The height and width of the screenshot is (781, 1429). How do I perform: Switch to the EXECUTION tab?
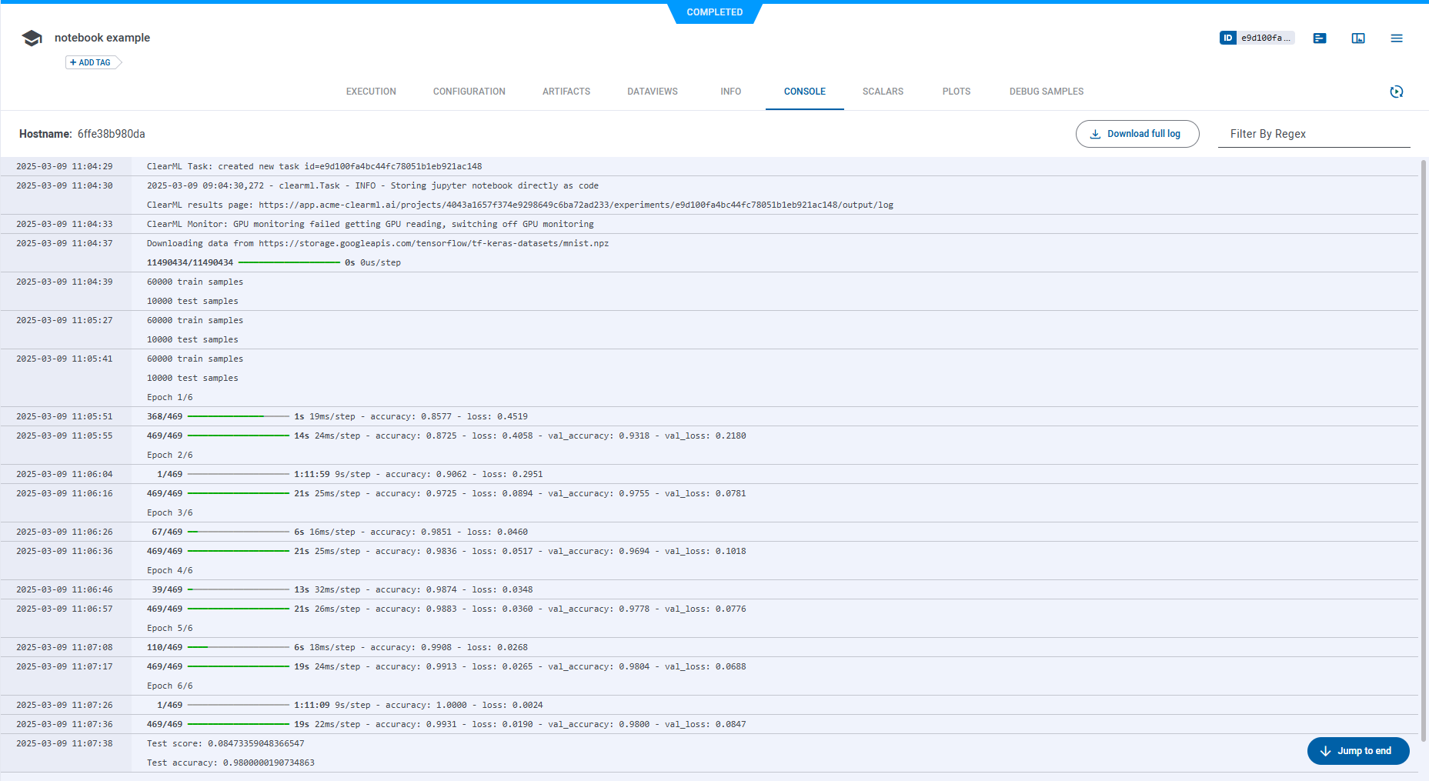pyautogui.click(x=370, y=91)
